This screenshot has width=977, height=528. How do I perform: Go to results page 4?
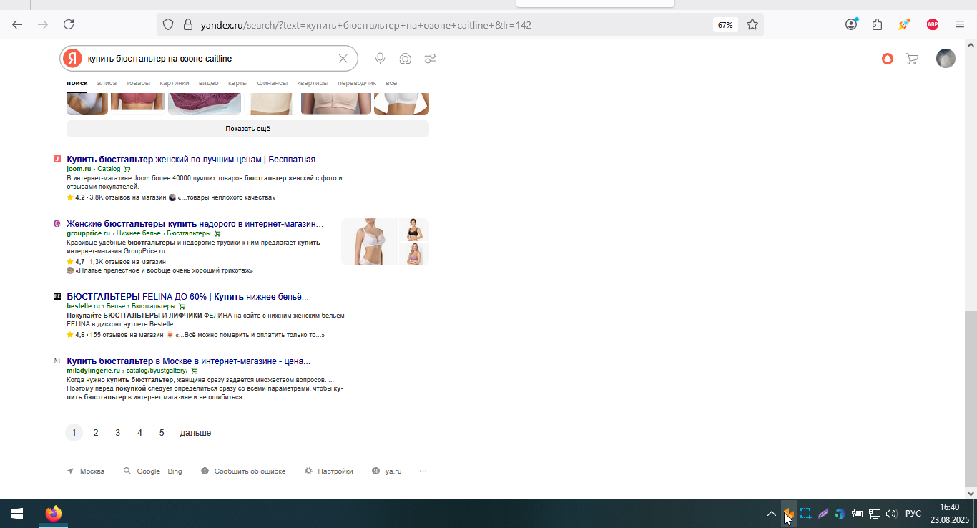[x=139, y=433]
